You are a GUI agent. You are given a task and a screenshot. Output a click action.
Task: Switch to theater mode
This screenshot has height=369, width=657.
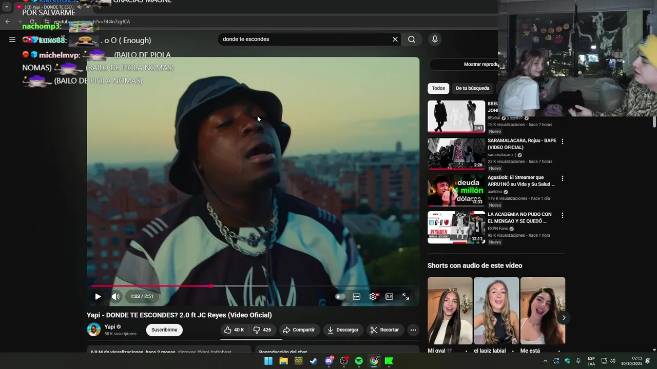tap(390, 296)
